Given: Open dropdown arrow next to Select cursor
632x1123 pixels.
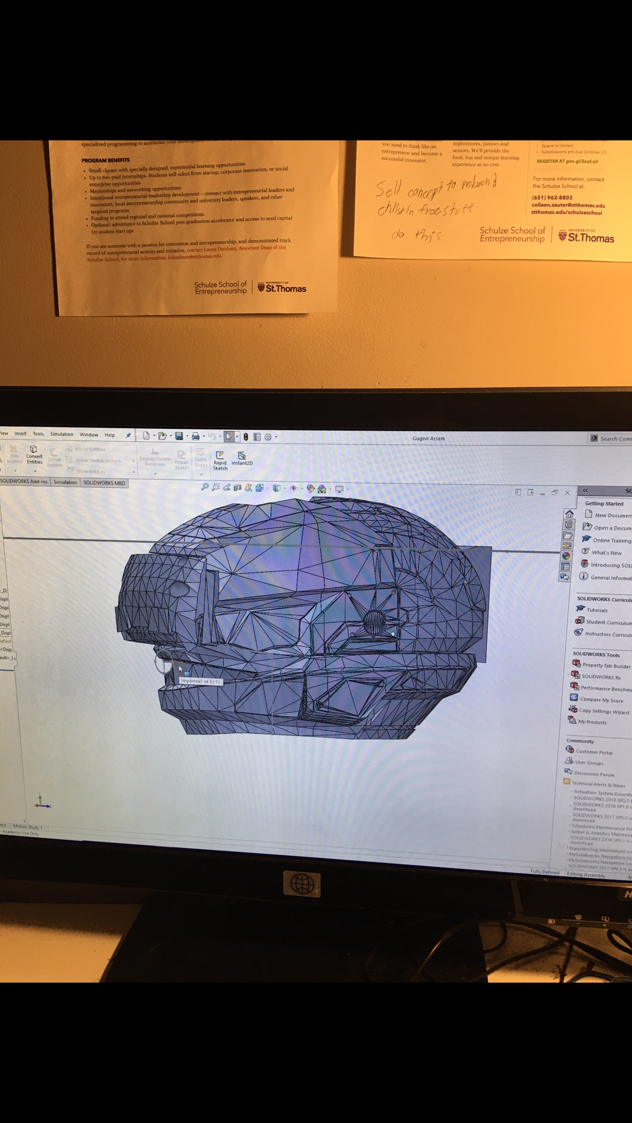Looking at the screenshot, I should click(237, 437).
